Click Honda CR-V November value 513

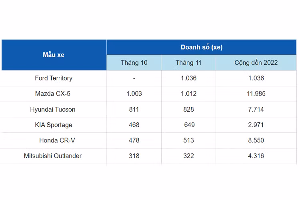[x=188, y=140]
